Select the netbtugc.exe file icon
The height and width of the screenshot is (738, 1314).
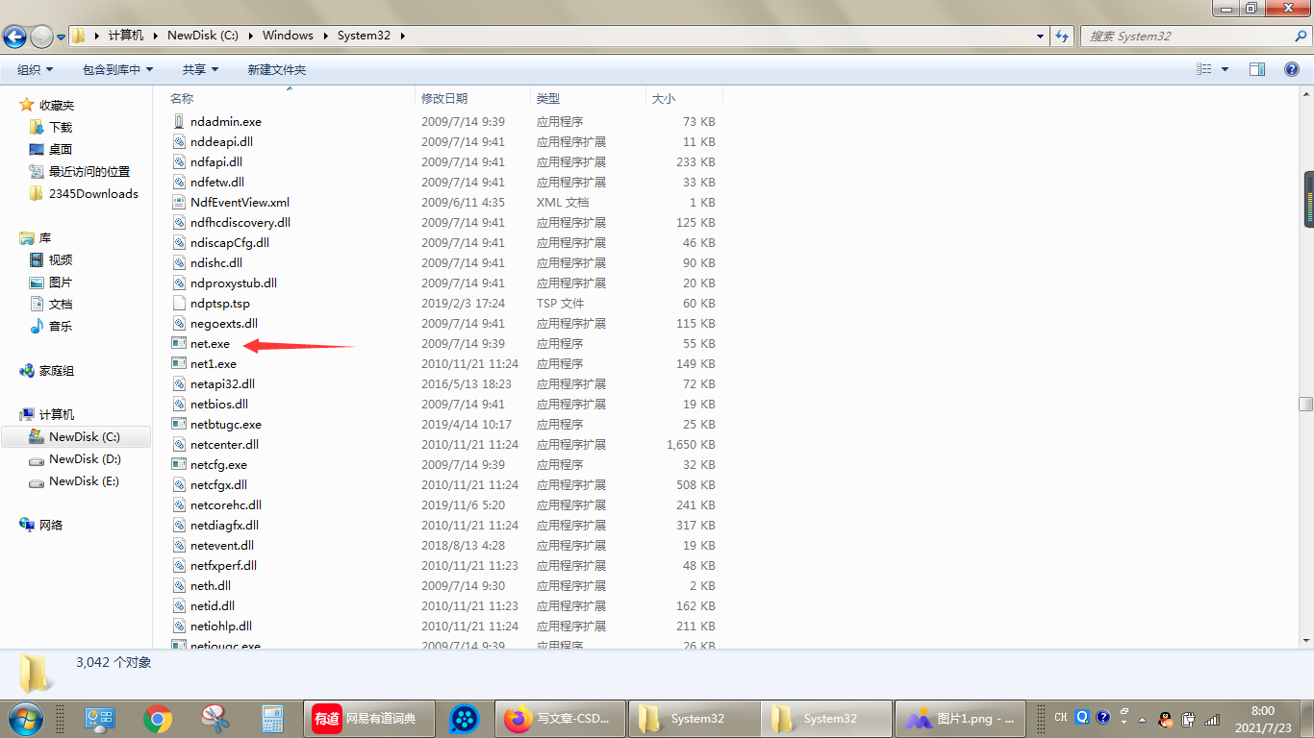point(179,425)
